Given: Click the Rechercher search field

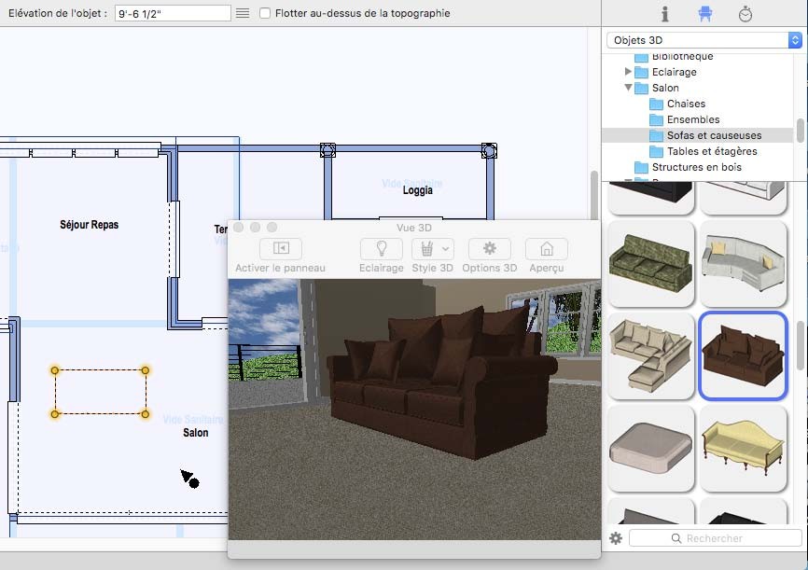Looking at the screenshot, I should point(715,538).
